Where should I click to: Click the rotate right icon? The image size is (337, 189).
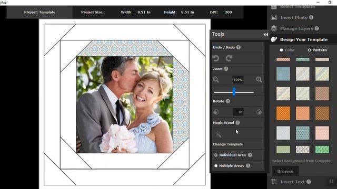click(x=259, y=112)
